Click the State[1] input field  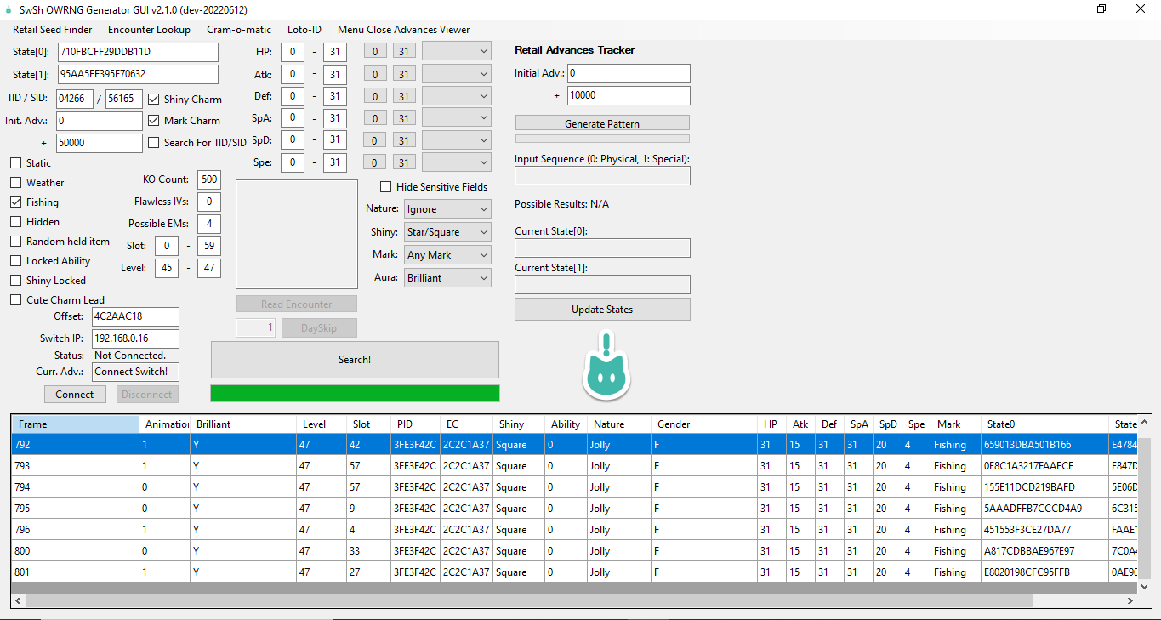click(x=138, y=74)
